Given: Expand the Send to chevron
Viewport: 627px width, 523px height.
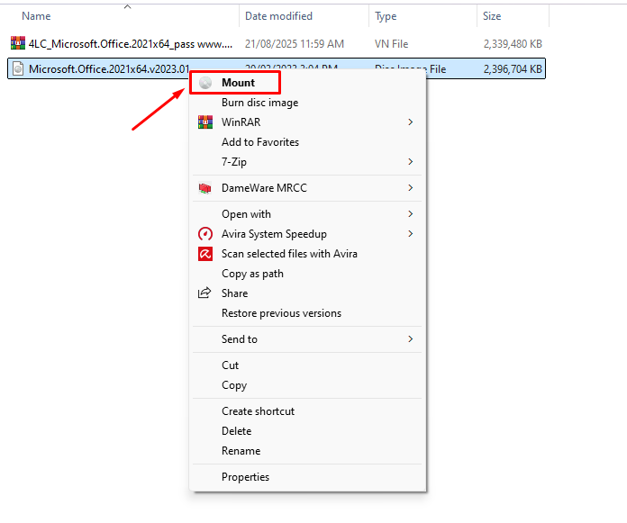Looking at the screenshot, I should [410, 339].
